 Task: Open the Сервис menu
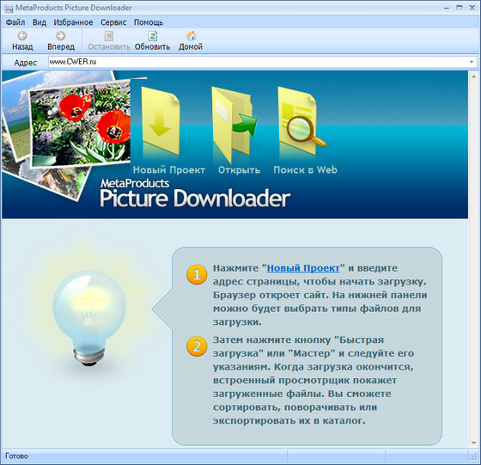[x=113, y=22]
